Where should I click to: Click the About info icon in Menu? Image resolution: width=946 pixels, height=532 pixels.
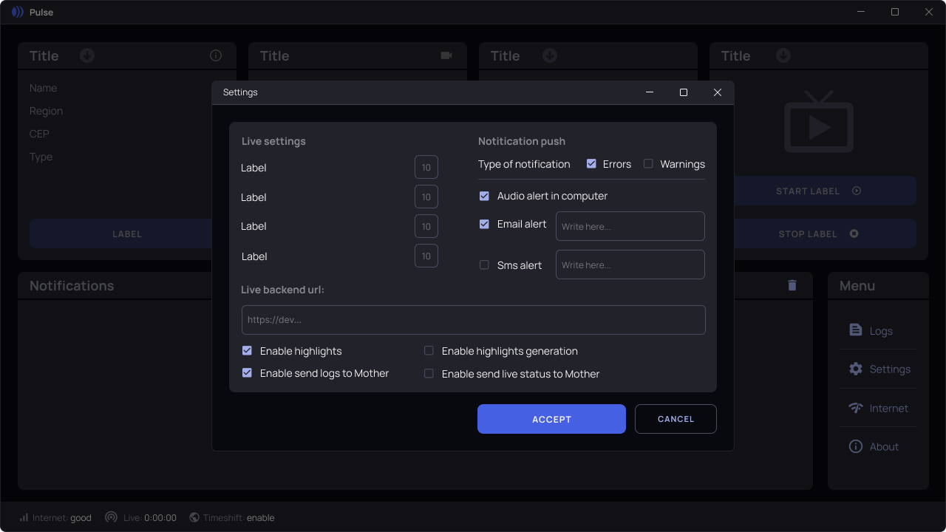[856, 446]
